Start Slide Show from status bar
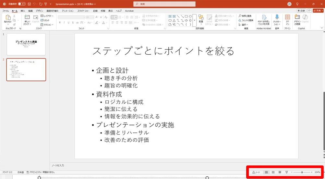The height and width of the screenshot is (179, 325). pyautogui.click(x=286, y=172)
